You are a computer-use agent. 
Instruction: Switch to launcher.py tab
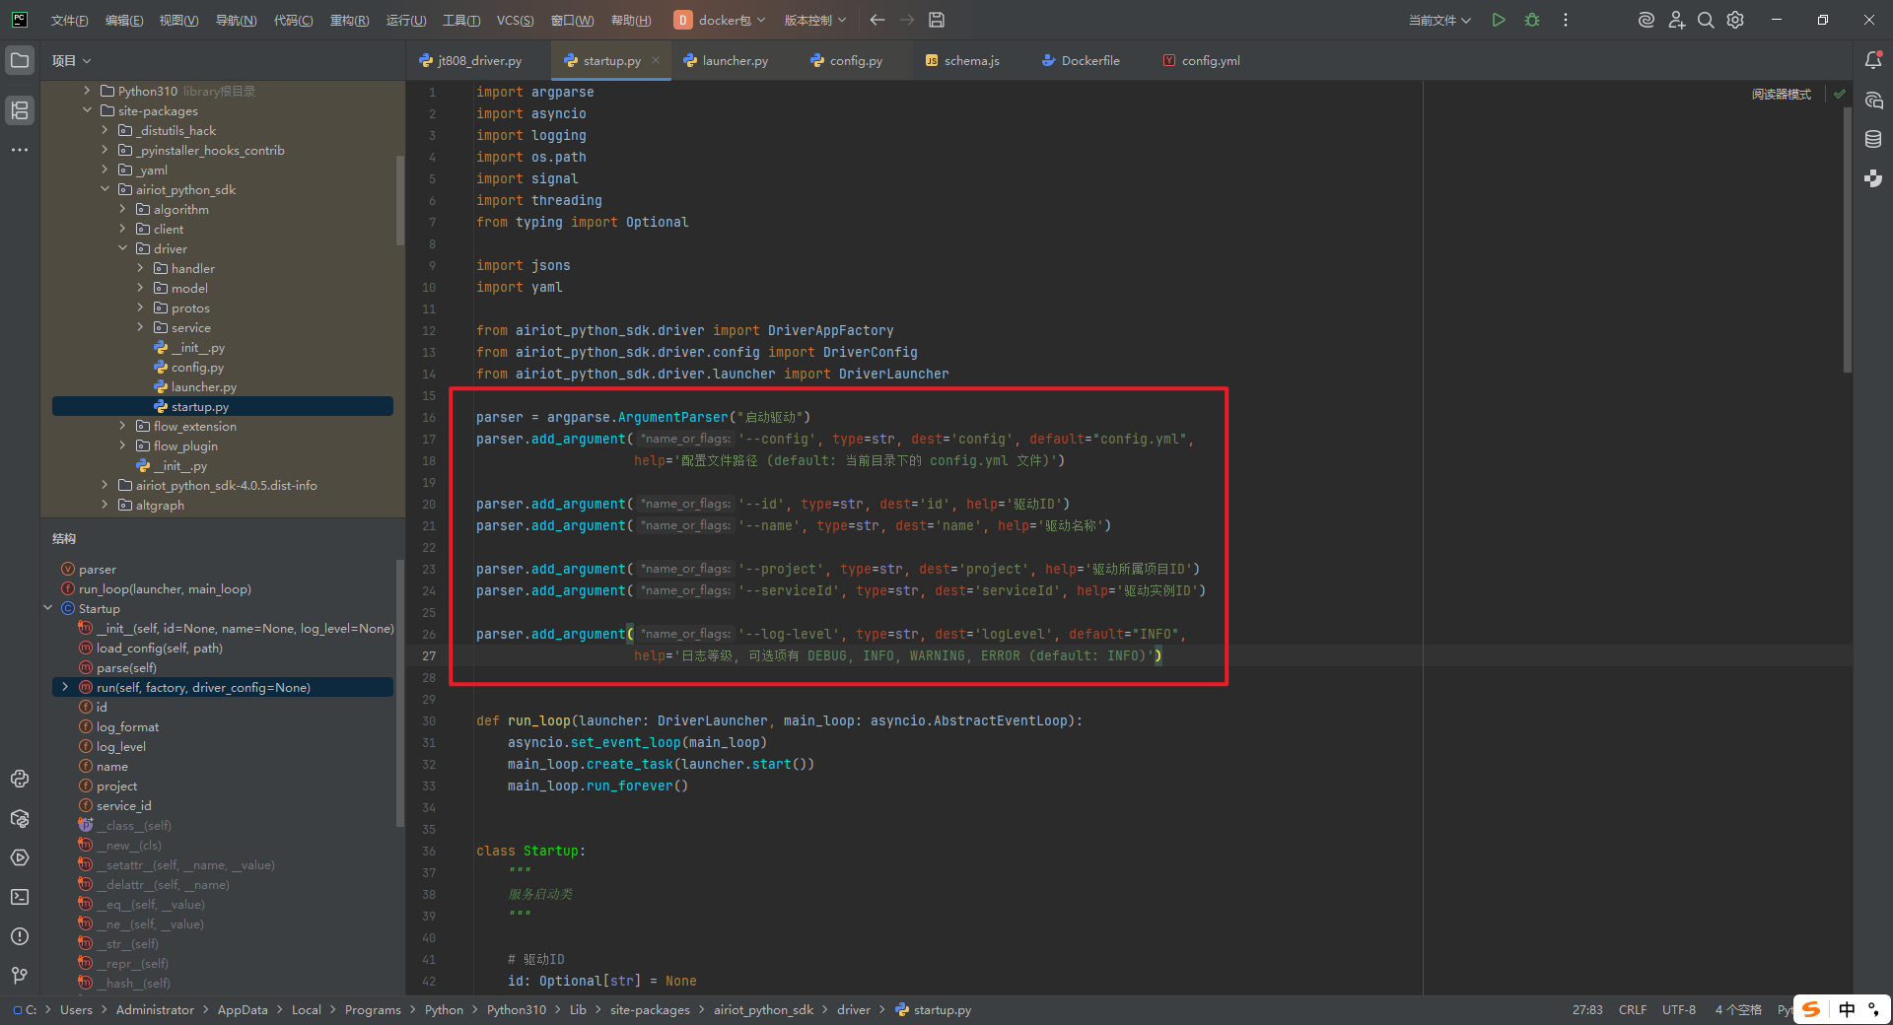[726, 60]
